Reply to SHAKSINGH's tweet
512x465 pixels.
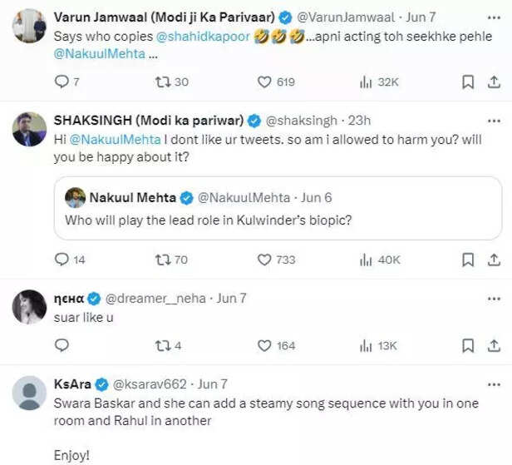pyautogui.click(x=62, y=260)
